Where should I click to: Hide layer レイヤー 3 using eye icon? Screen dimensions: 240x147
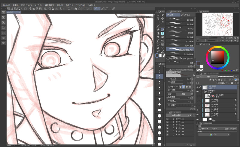(198, 115)
